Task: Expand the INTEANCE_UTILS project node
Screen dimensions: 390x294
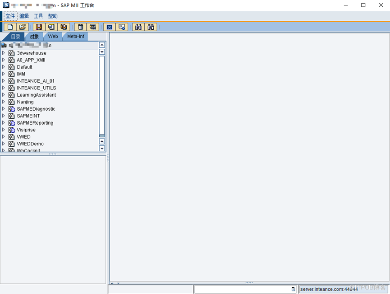Action: pos(4,88)
